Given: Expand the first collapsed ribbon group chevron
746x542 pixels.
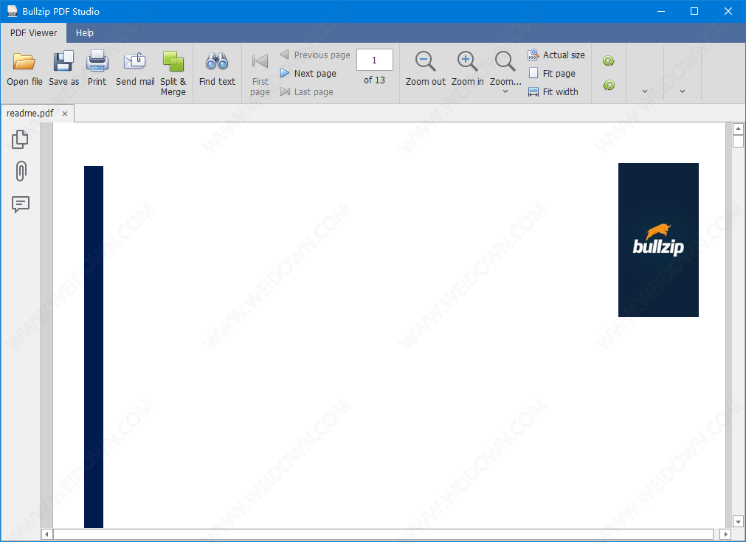Looking at the screenshot, I should (x=645, y=91).
